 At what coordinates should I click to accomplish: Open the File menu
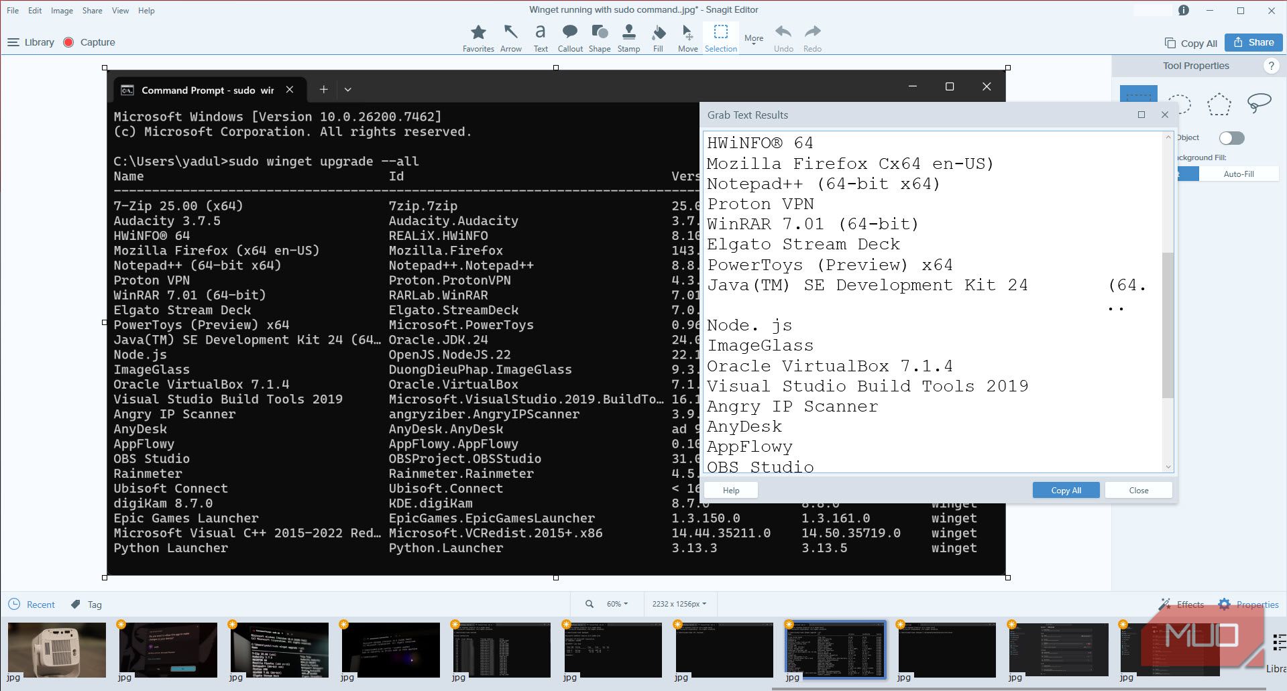pos(13,10)
